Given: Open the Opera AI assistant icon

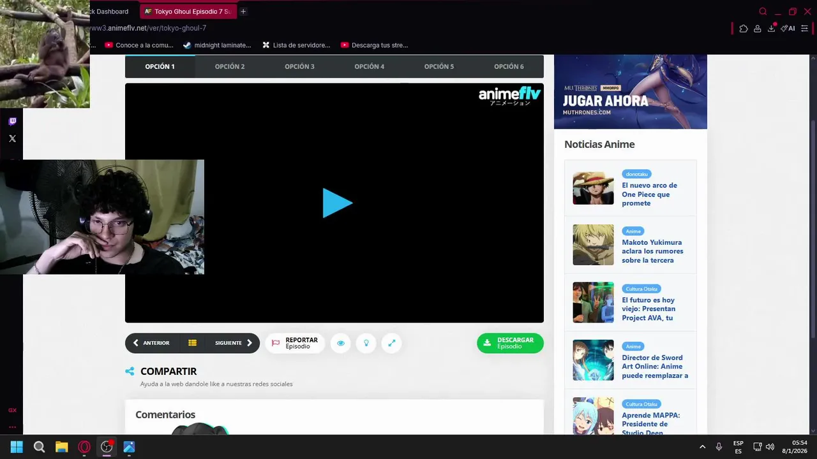Looking at the screenshot, I should [788, 28].
